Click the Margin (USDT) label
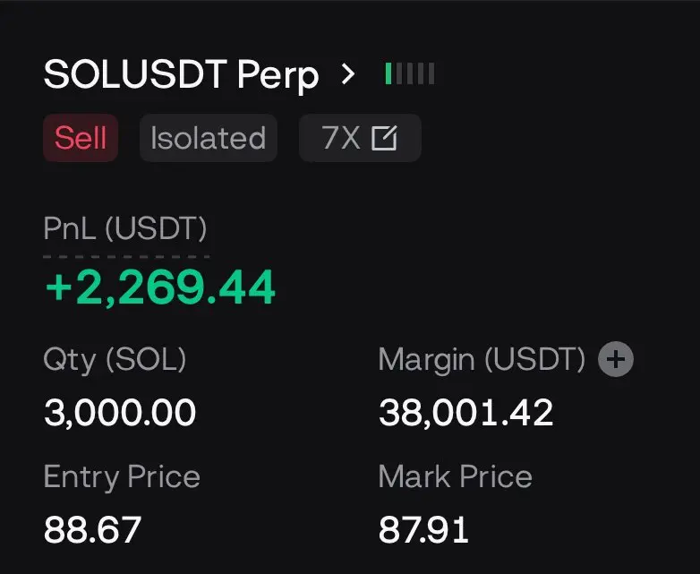 click(482, 360)
